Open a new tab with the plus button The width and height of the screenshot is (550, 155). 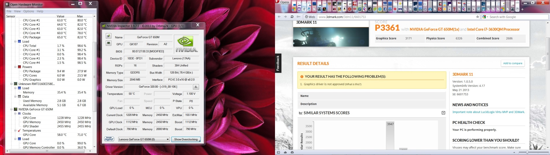[x=522, y=9]
